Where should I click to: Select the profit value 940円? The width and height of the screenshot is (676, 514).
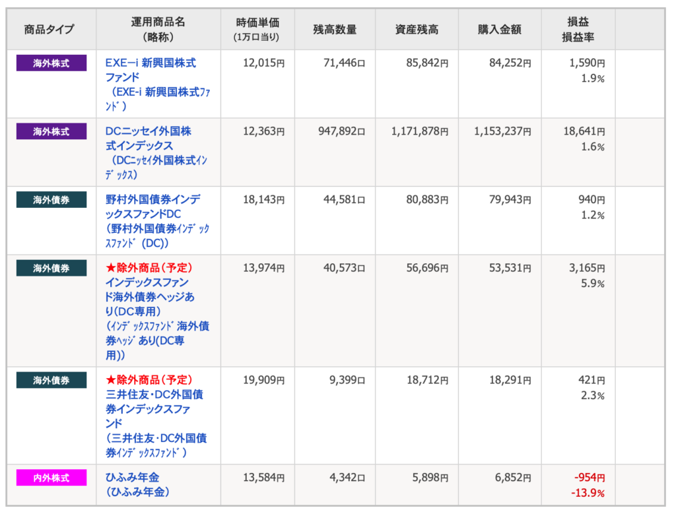592,199
